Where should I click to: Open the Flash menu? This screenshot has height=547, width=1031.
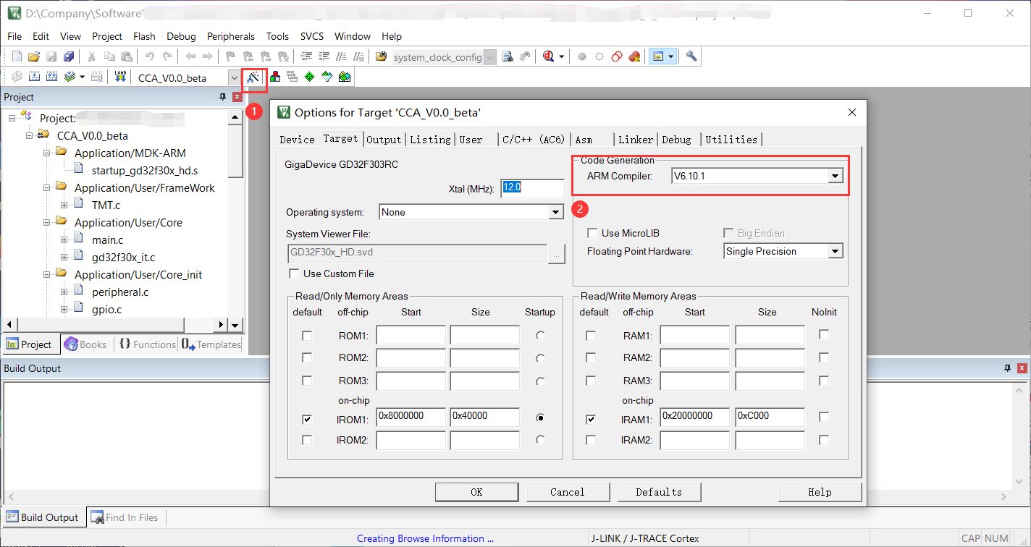(144, 36)
